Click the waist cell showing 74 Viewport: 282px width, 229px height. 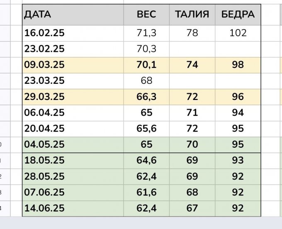coord(192,65)
